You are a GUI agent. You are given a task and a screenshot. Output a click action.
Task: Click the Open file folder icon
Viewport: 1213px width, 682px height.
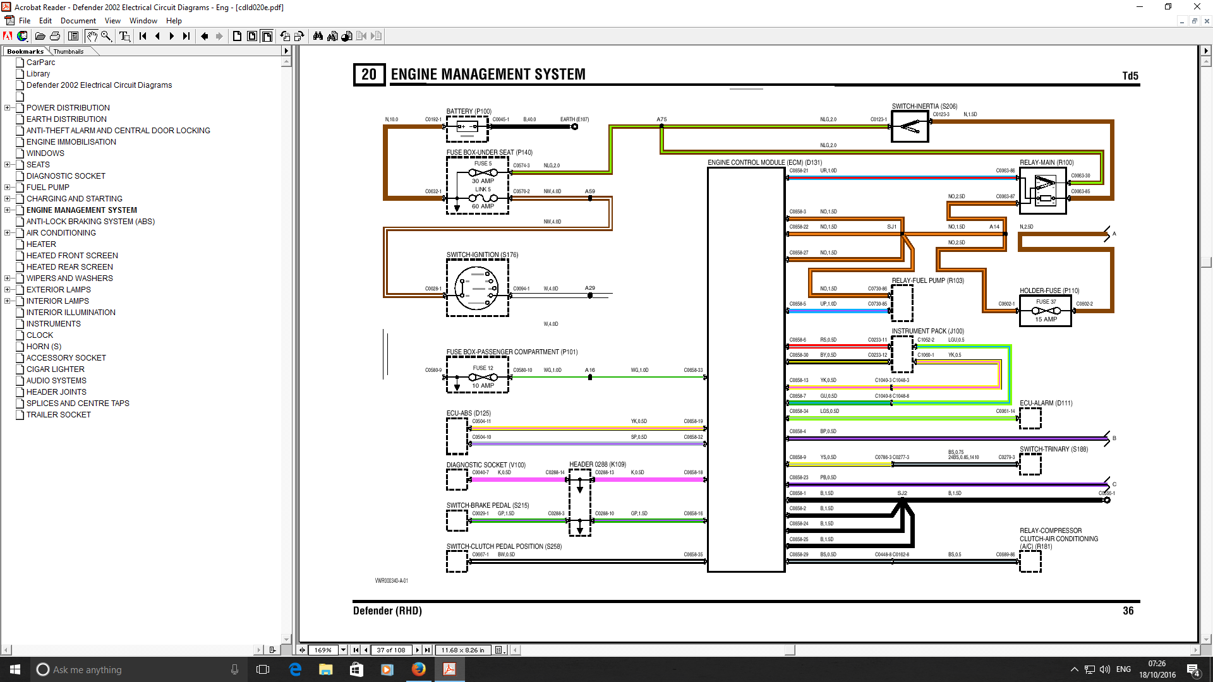point(40,36)
